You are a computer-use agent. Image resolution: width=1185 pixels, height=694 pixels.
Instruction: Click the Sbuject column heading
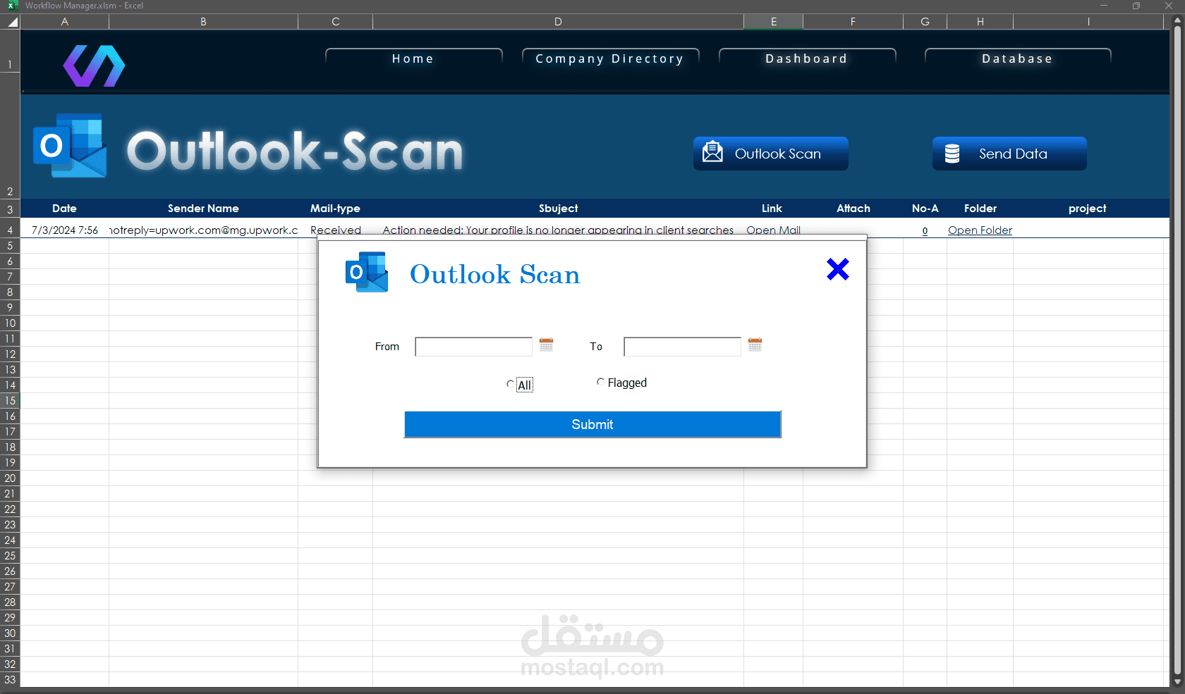click(x=559, y=209)
